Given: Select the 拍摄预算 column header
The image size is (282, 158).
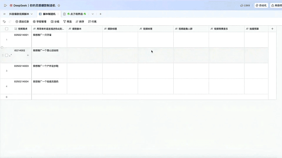Looking at the screenshot, I should pyautogui.click(x=256, y=29).
